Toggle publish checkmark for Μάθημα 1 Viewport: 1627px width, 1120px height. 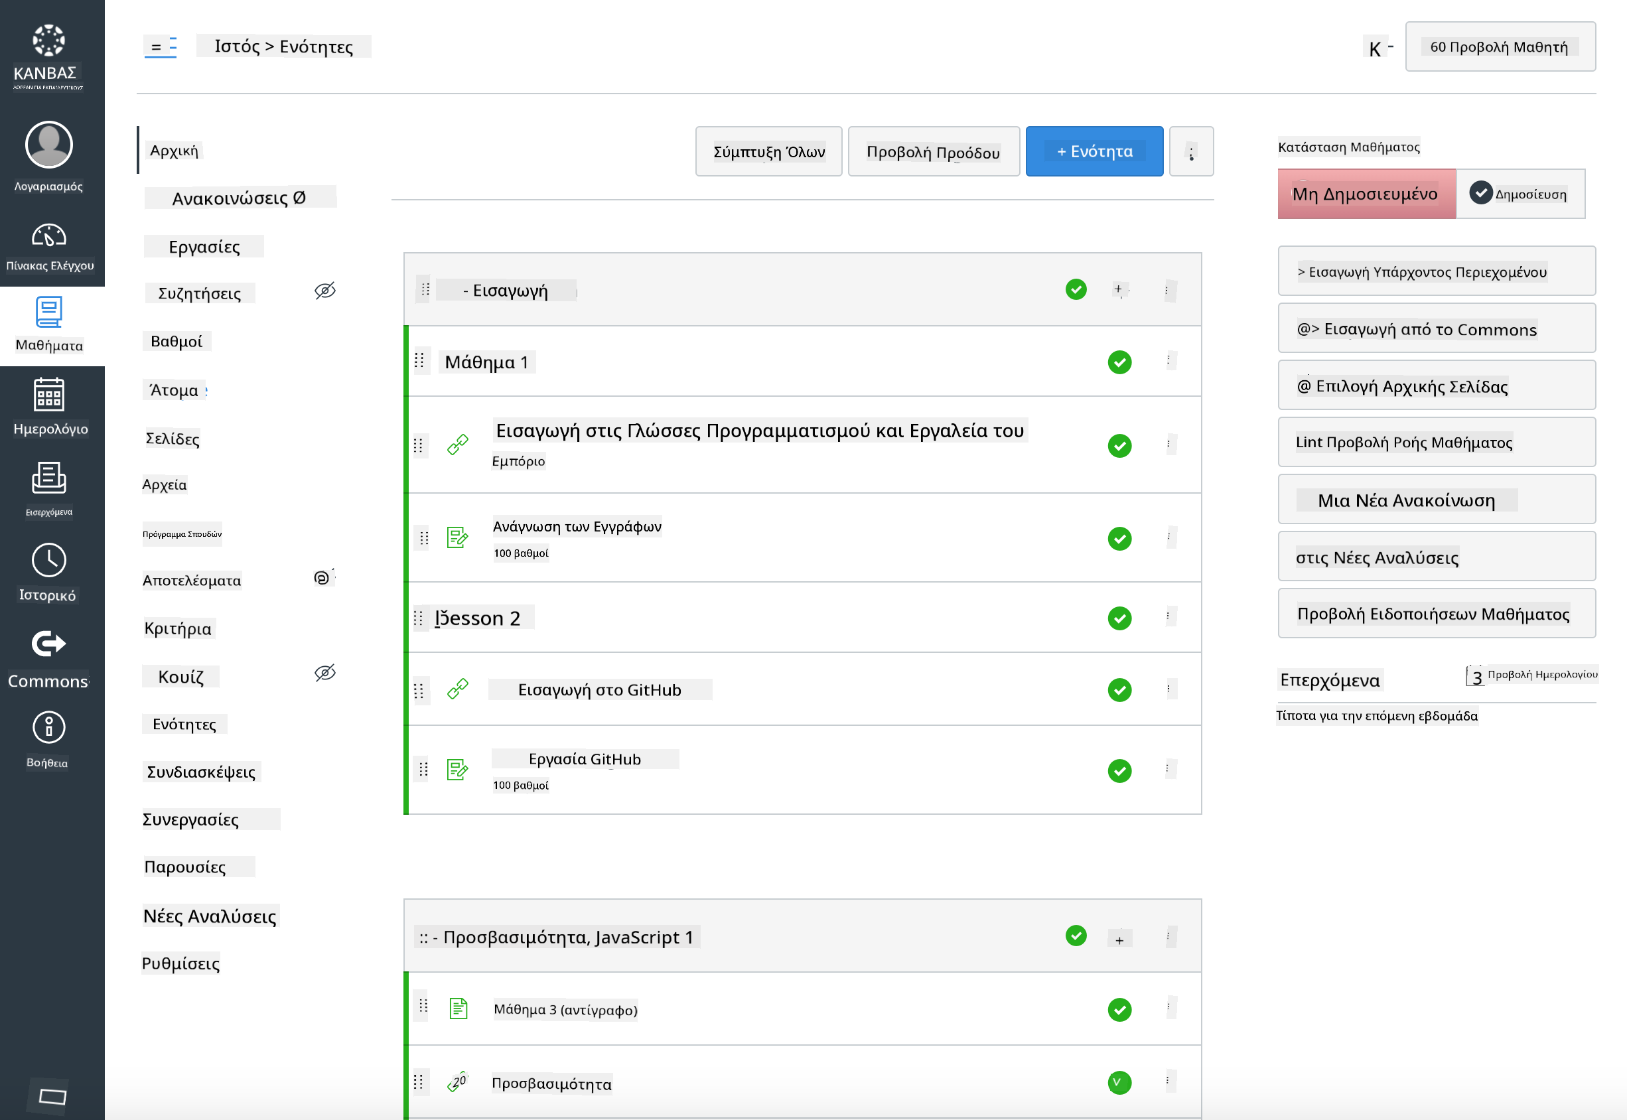coord(1119,362)
